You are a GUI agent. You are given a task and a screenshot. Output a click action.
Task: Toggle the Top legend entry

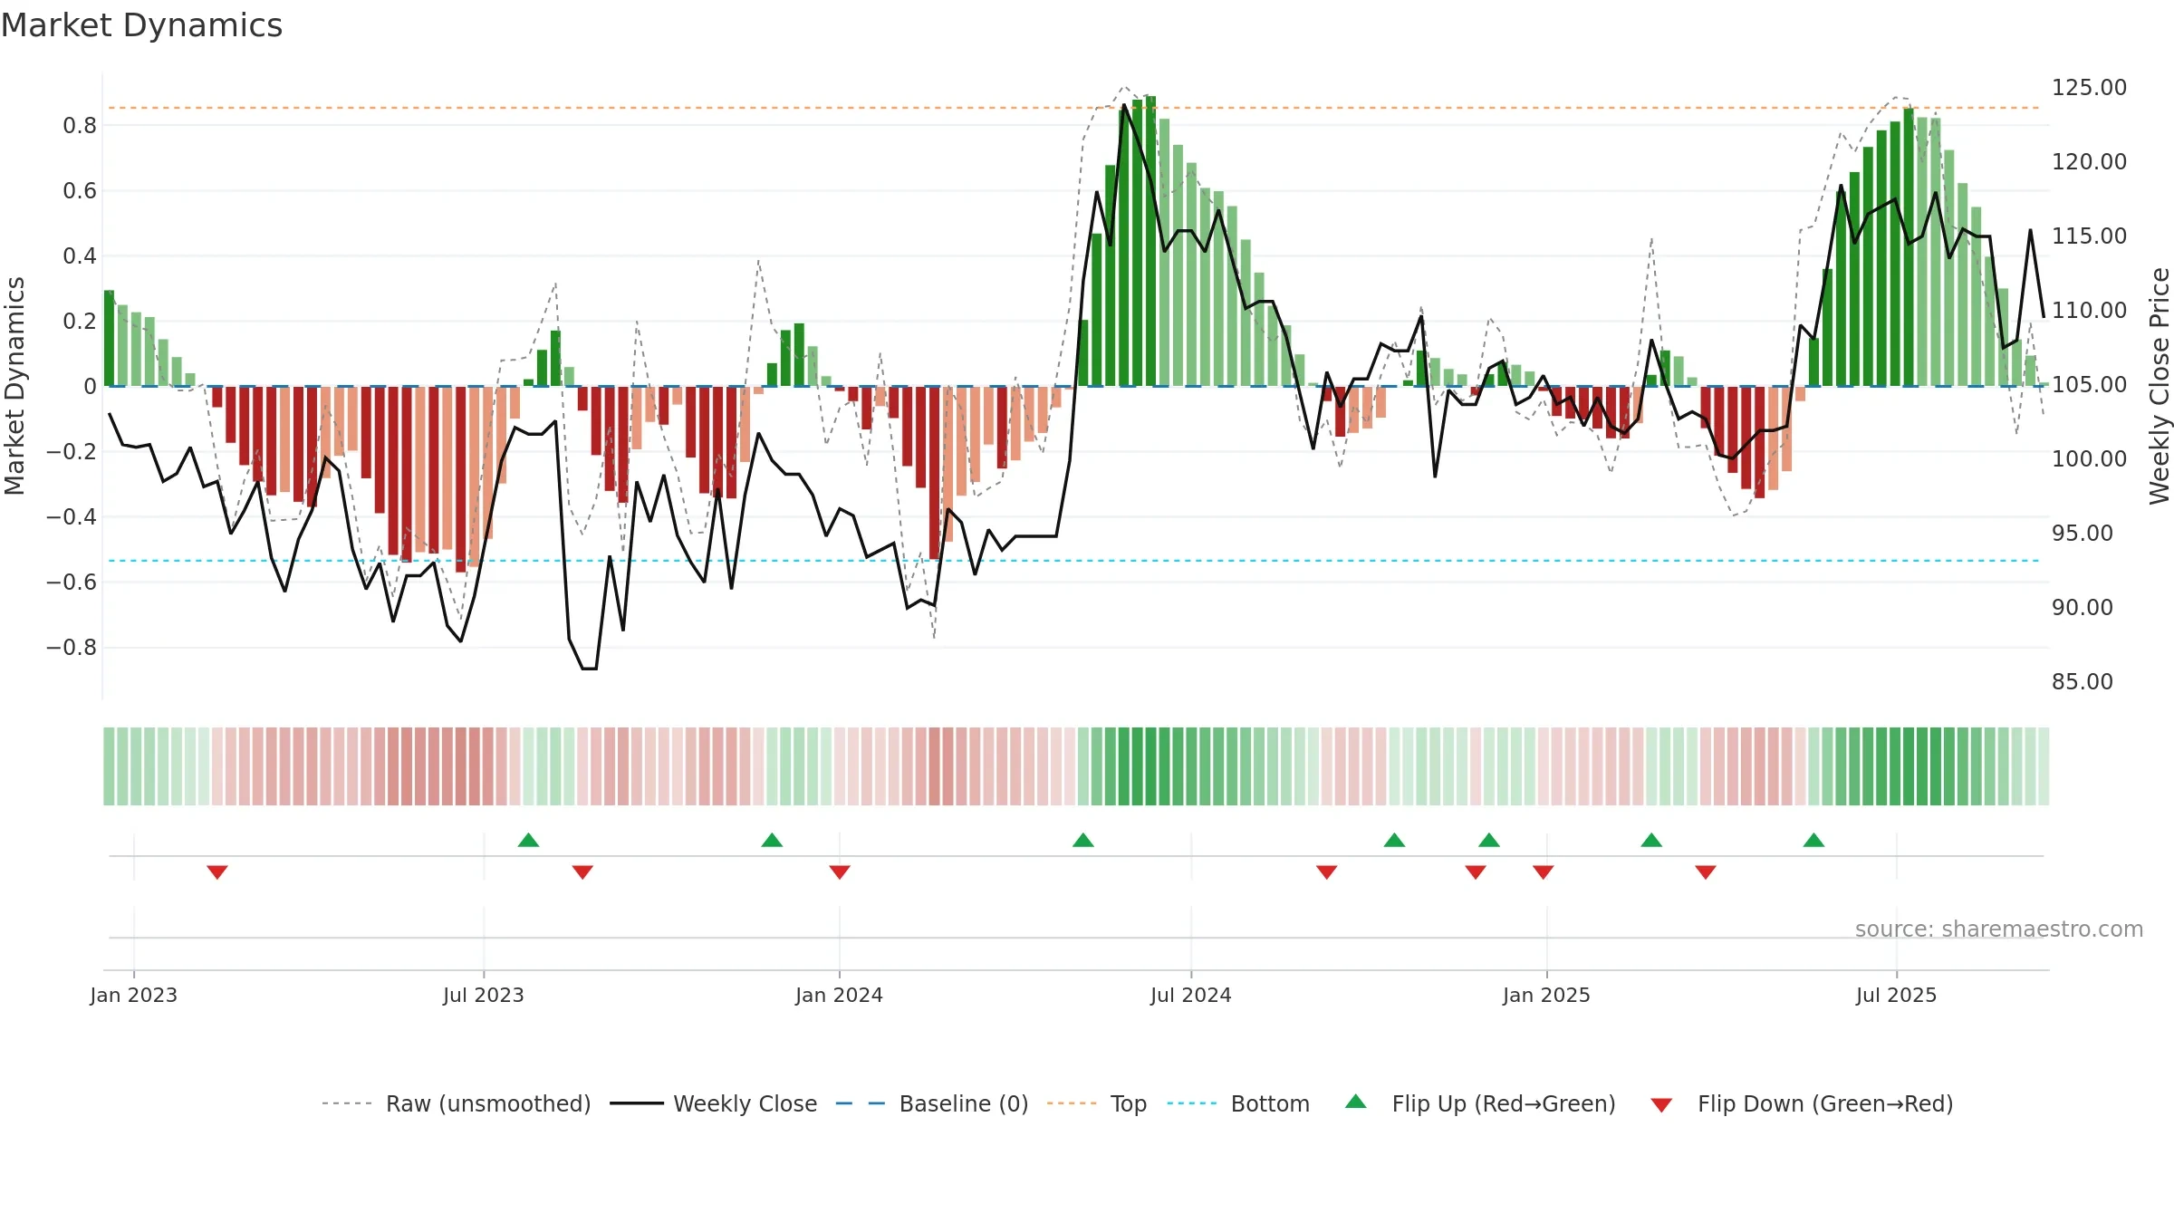tap(1096, 1103)
